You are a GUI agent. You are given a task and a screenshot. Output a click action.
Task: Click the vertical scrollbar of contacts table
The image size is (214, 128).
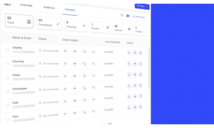pyautogui.click(x=149, y=68)
